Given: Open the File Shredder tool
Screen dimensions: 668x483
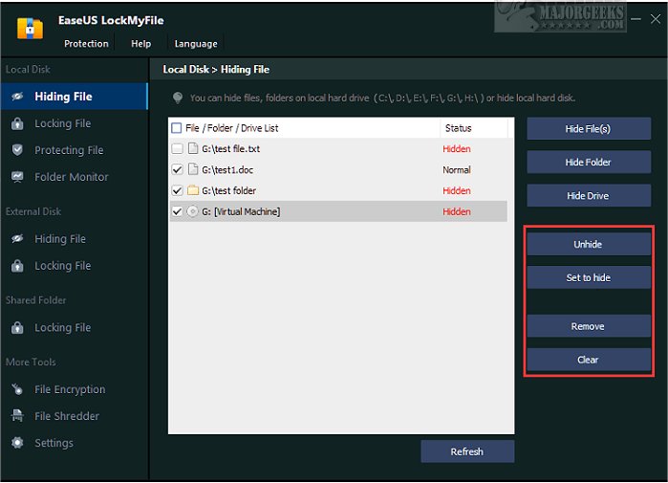Looking at the screenshot, I should coord(75,416).
